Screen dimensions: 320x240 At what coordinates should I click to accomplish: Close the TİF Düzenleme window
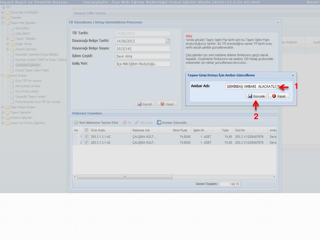278,22
